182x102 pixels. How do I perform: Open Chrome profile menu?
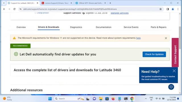173,9
